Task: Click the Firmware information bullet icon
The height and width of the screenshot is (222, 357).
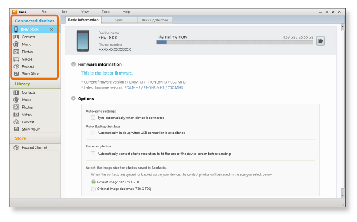Action: tap(74, 64)
